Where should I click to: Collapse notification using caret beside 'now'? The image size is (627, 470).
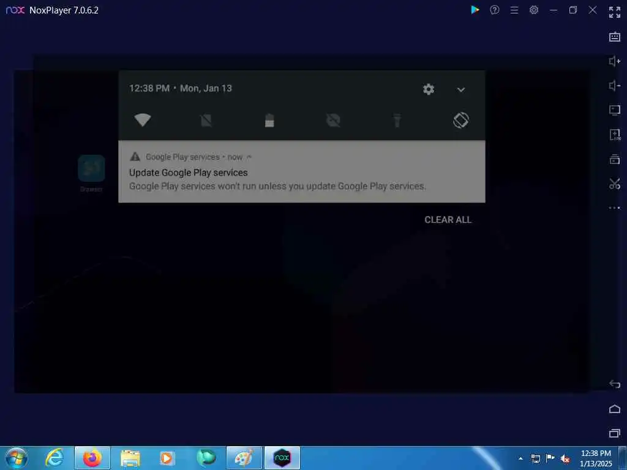(x=249, y=157)
